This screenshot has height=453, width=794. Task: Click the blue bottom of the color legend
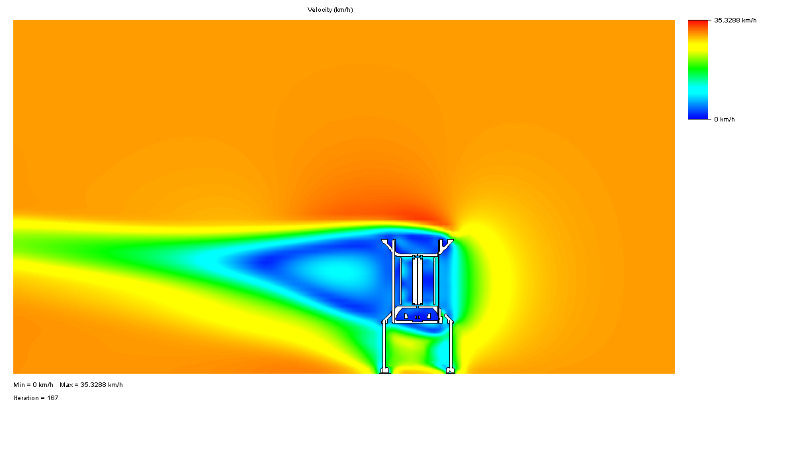[697, 115]
